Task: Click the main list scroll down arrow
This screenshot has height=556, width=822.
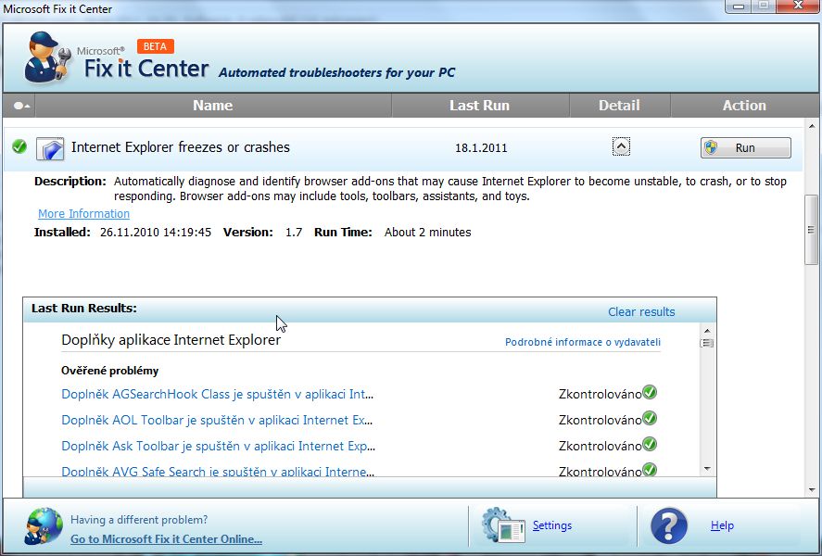Action: point(812,490)
